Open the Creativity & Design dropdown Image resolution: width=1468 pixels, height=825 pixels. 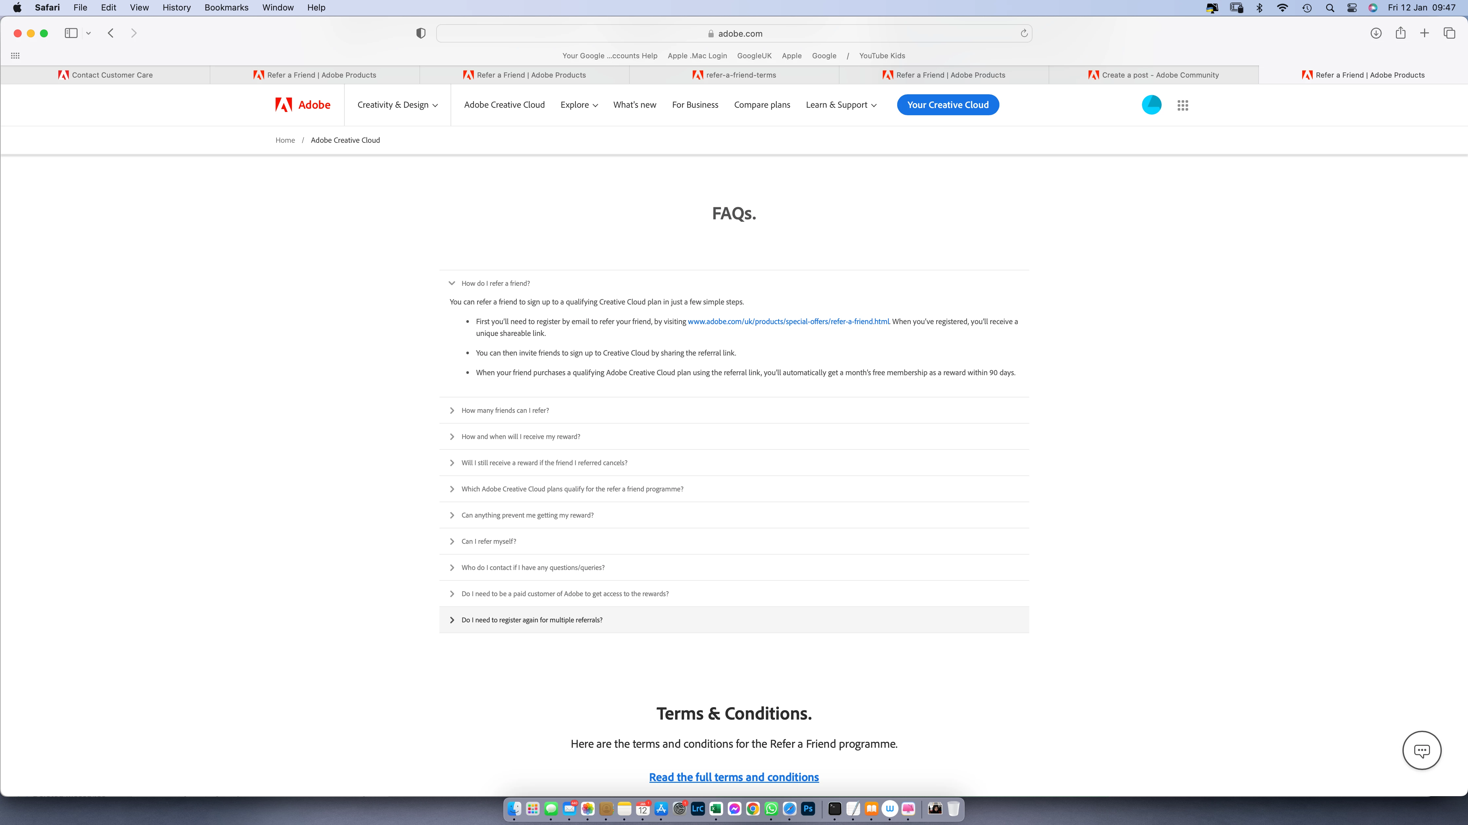click(397, 105)
